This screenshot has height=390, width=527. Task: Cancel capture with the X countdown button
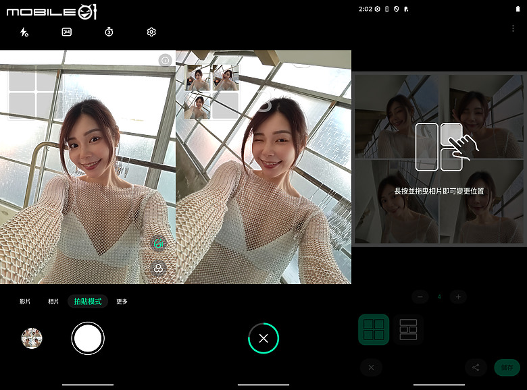point(263,338)
